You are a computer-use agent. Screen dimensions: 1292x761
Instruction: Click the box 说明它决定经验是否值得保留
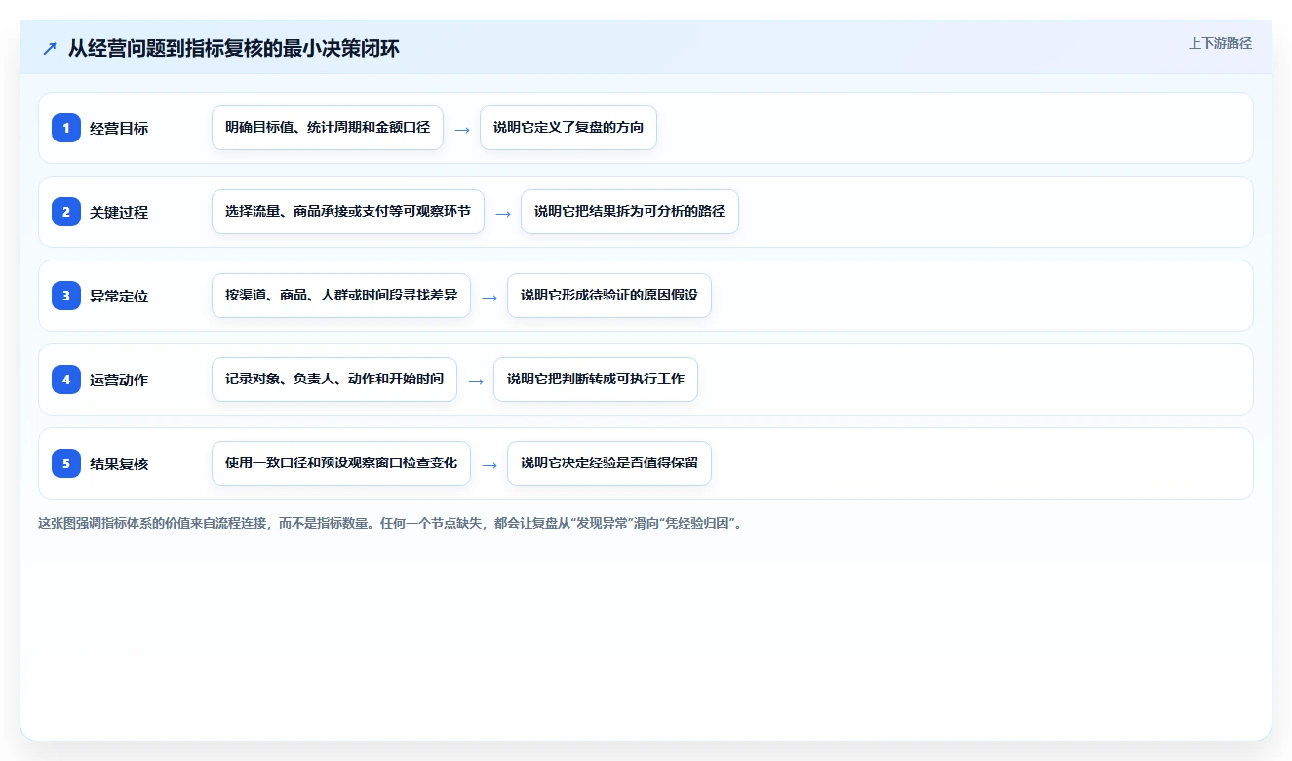coord(609,463)
